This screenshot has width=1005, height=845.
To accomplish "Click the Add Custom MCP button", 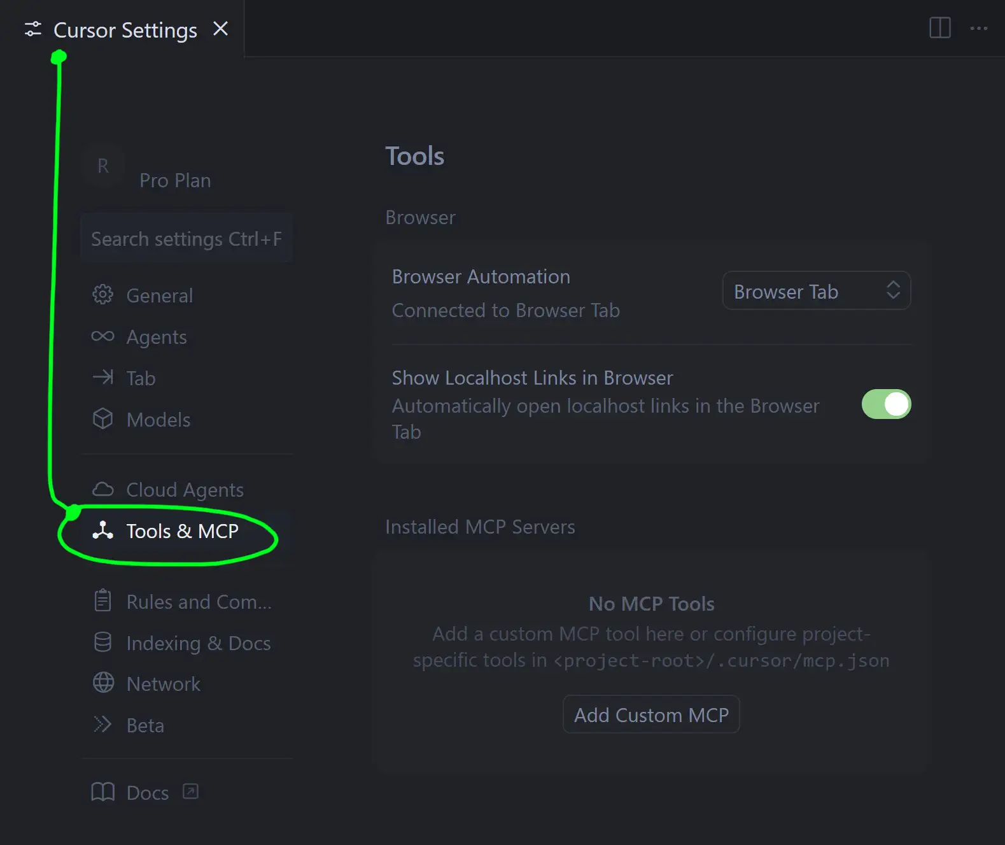I will pos(651,714).
